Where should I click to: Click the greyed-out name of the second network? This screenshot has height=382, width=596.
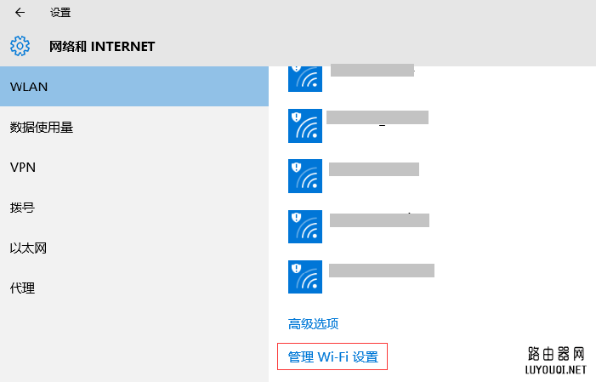click(377, 117)
